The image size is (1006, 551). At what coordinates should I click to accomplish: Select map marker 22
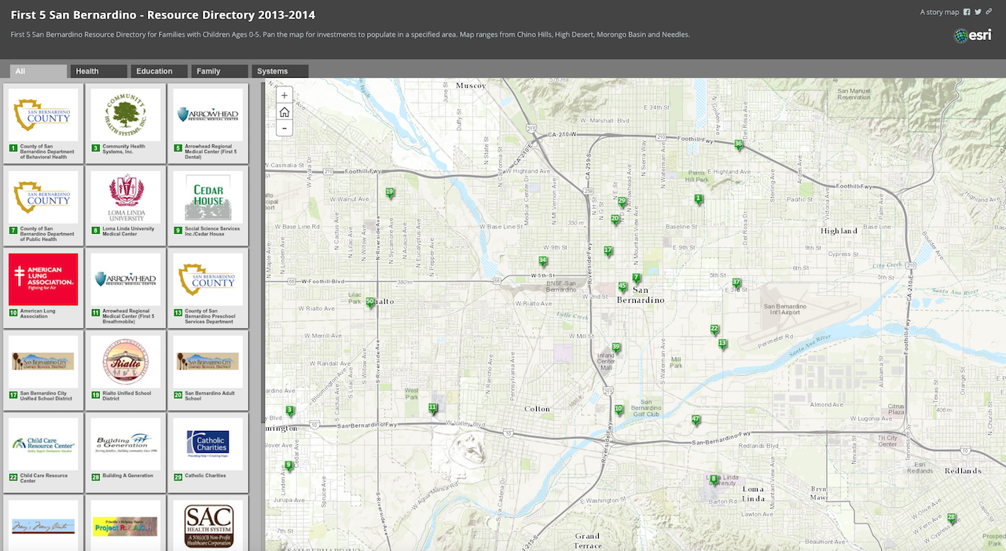(x=714, y=330)
